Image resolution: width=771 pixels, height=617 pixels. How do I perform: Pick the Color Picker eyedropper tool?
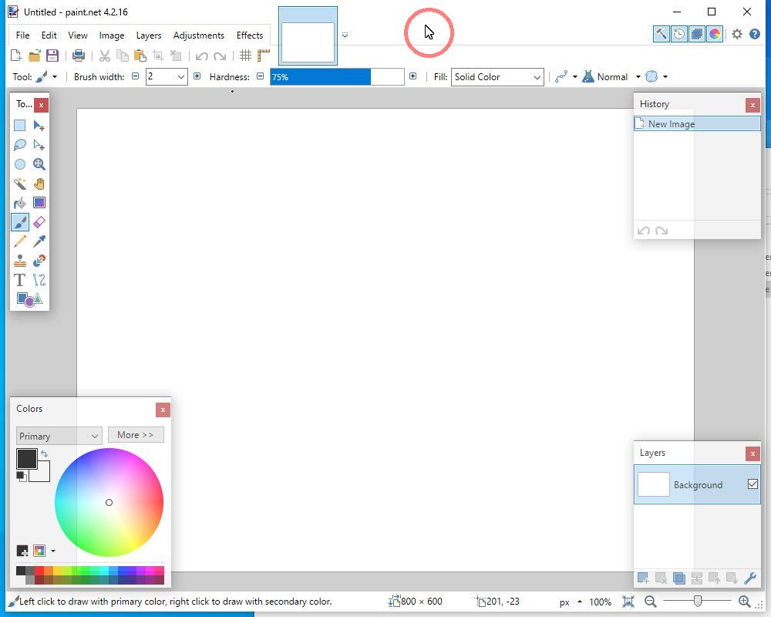coord(39,241)
